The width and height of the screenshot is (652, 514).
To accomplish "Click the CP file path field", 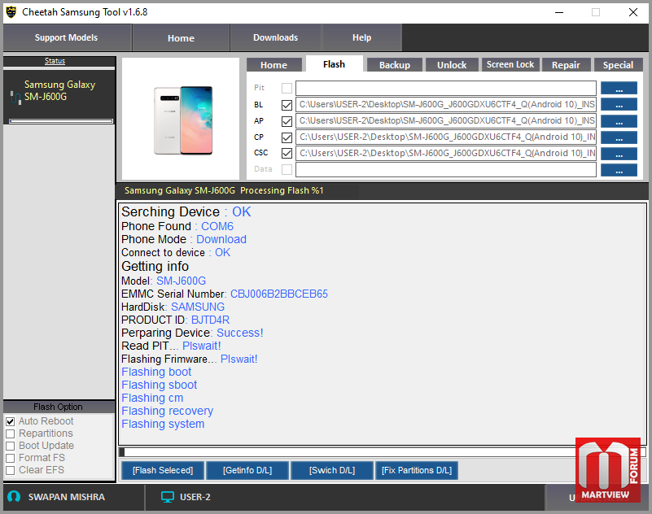I will coord(446,137).
